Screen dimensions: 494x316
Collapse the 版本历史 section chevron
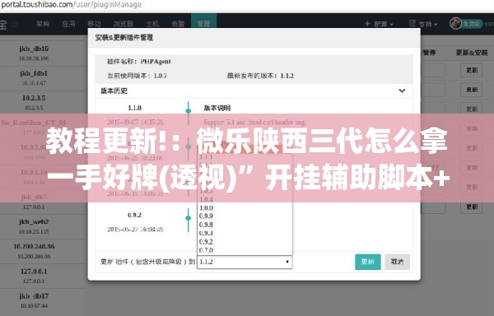(x=402, y=91)
